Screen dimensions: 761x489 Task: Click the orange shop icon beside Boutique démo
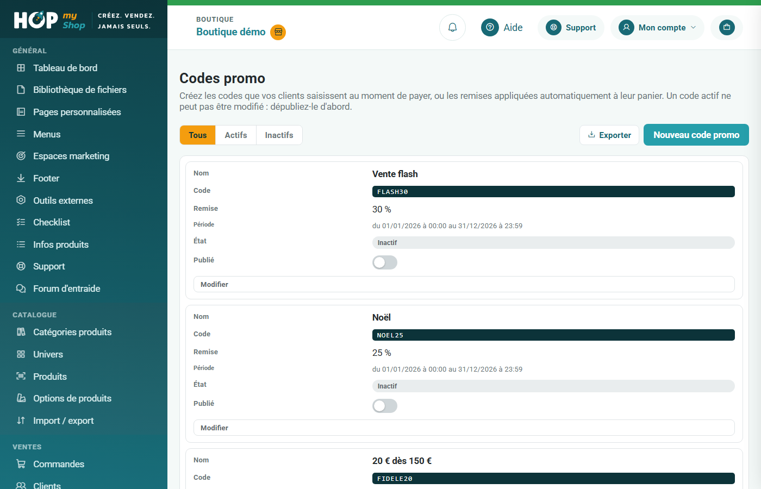coord(278,32)
